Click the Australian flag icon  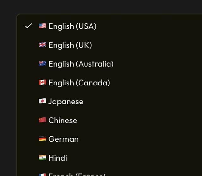pos(42,64)
